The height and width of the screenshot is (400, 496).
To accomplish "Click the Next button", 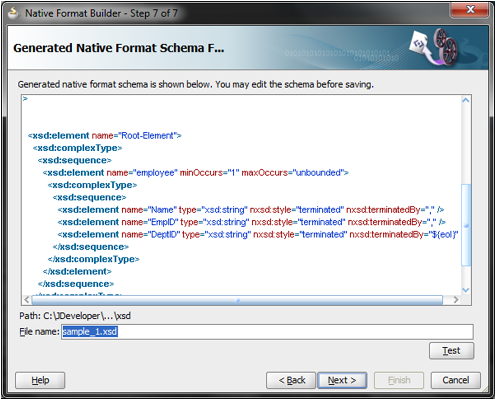I will 342,380.
